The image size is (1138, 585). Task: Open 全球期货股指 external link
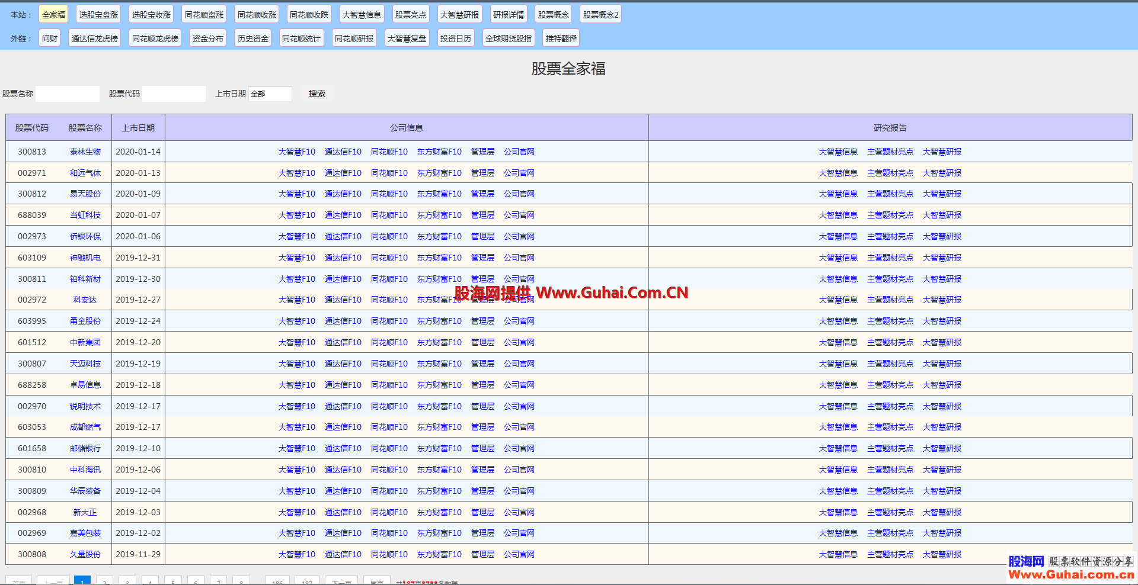[x=509, y=38]
